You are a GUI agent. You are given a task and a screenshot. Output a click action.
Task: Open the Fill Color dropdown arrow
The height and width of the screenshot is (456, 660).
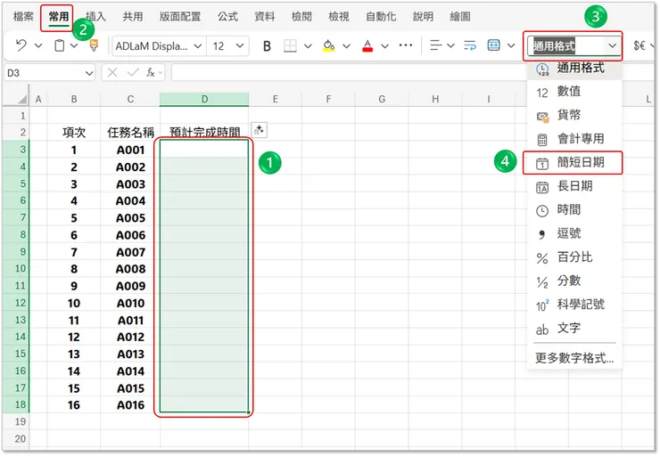pyautogui.click(x=346, y=45)
